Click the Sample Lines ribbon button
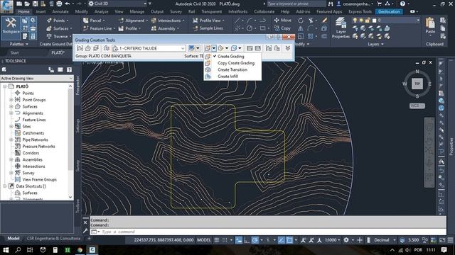 [x=208, y=28]
